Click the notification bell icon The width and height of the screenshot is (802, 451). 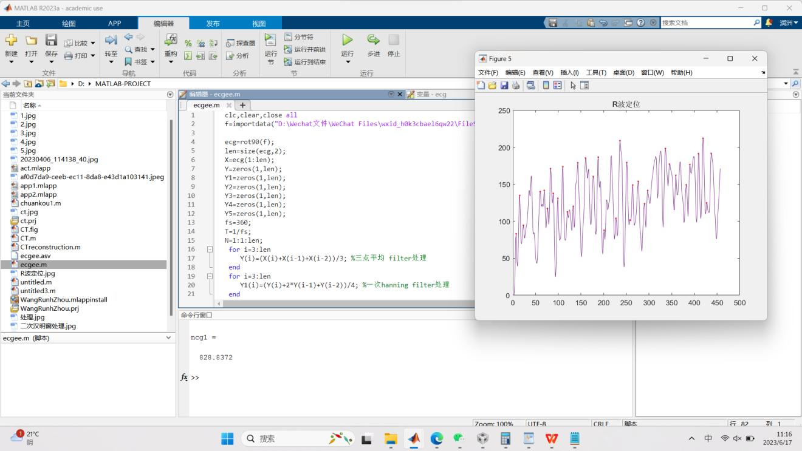click(769, 22)
